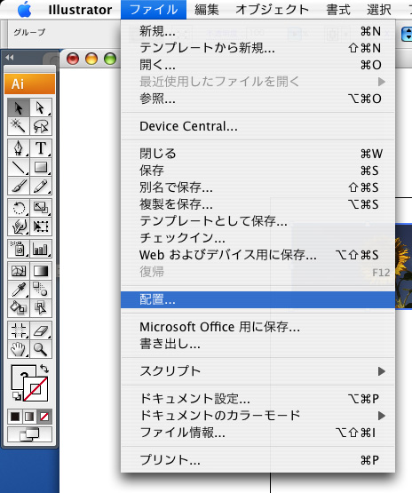Screen dimensions: 412x493
Task: Open the 書式 menu
Action: [338, 10]
